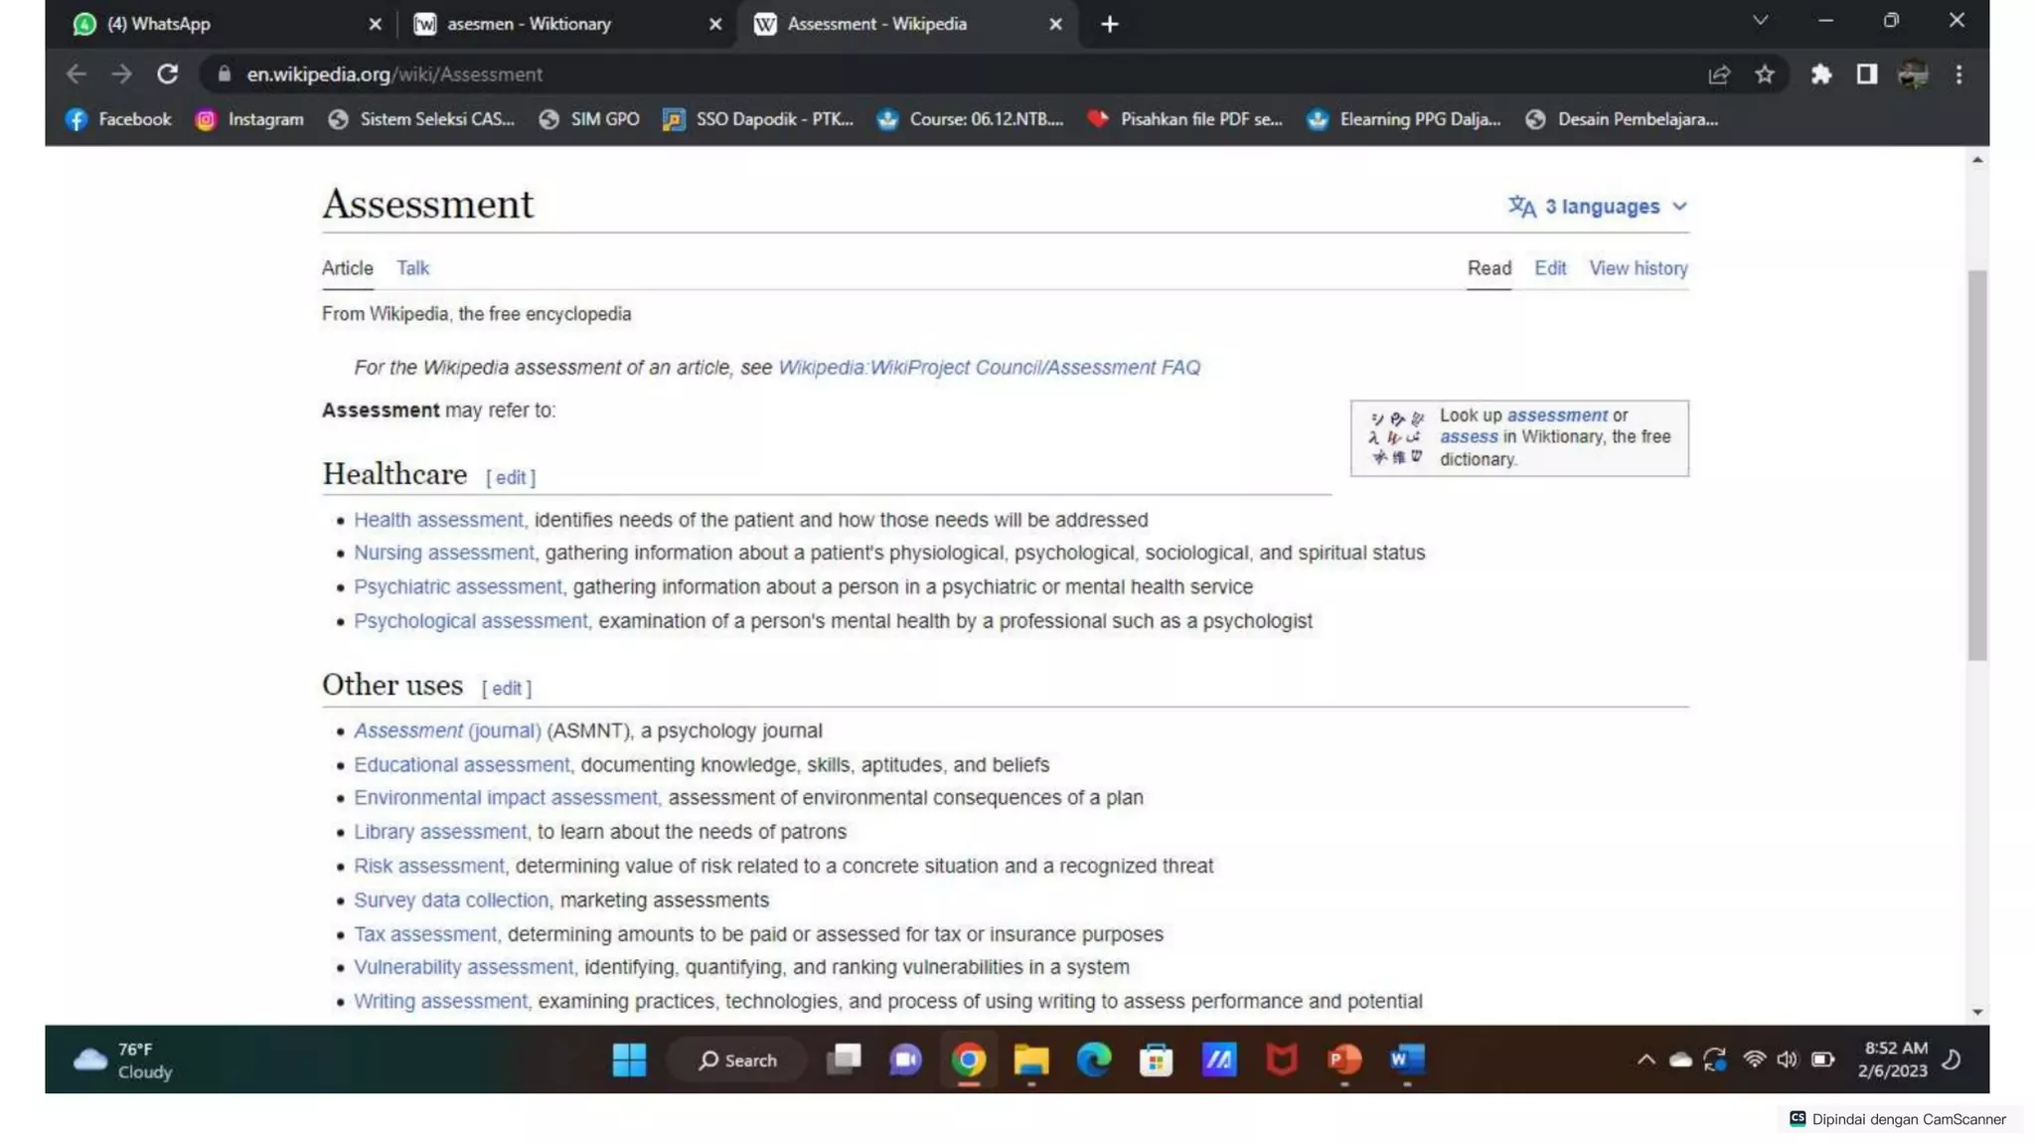The width and height of the screenshot is (2035, 1144).
Task: Click edit next to the Healthcare heading
Action: click(x=510, y=478)
